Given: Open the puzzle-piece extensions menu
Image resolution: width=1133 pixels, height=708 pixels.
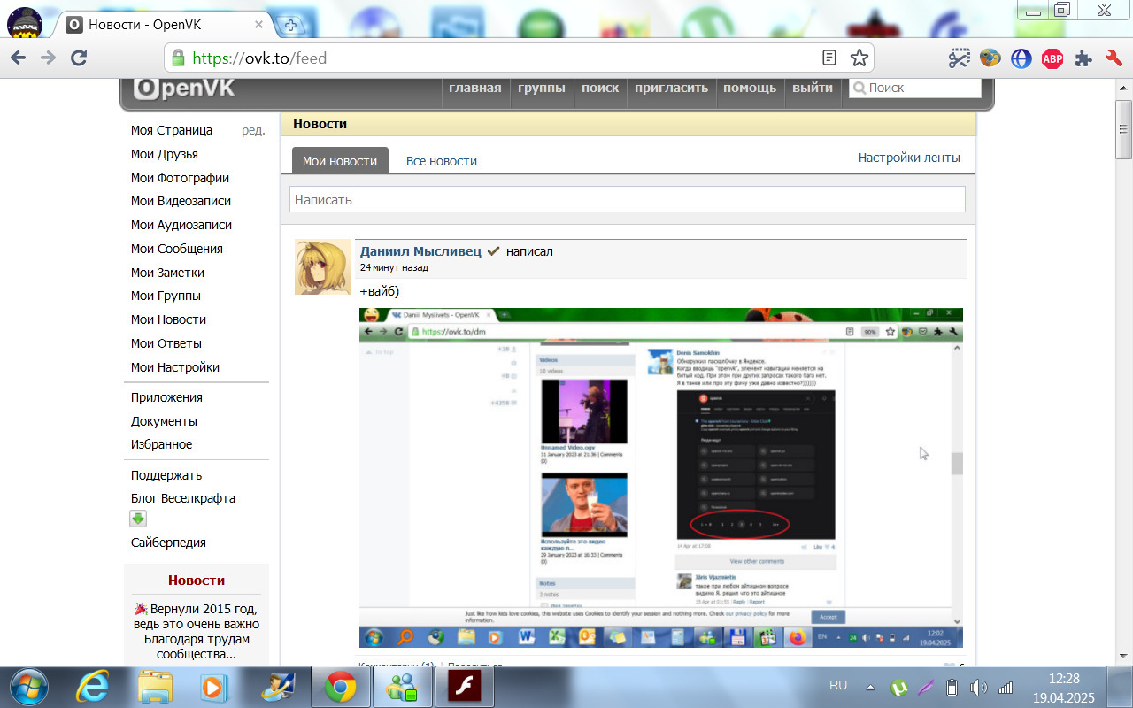Looking at the screenshot, I should pos(1083,58).
